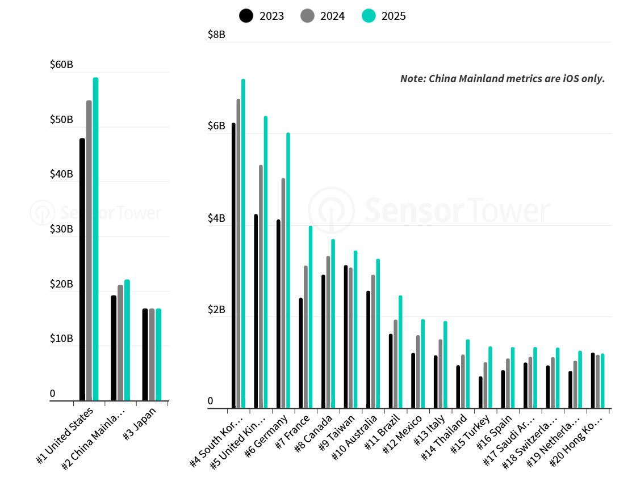Click the Sensor Tower logo icon in right chart
This screenshot has height=486, width=632.
(x=331, y=212)
